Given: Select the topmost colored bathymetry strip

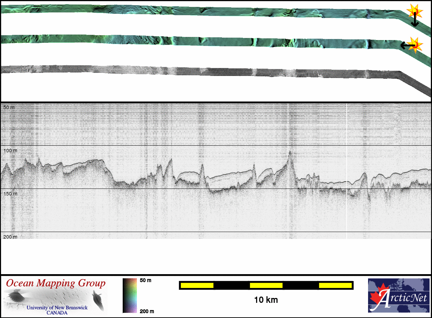Looking at the screenshot, I should click(x=207, y=11).
